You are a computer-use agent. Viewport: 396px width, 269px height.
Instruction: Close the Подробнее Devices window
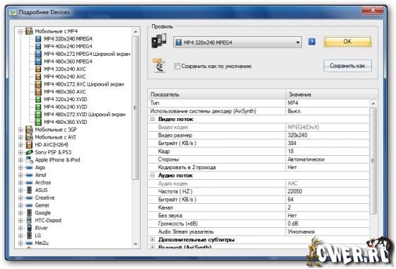pos(373,10)
